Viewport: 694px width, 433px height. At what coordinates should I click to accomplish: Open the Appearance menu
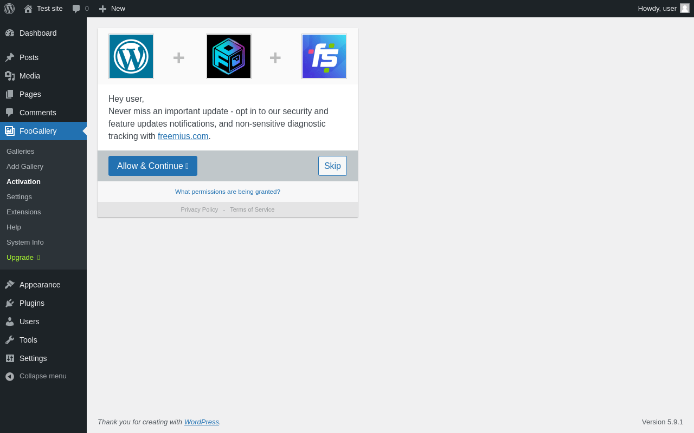point(43,285)
